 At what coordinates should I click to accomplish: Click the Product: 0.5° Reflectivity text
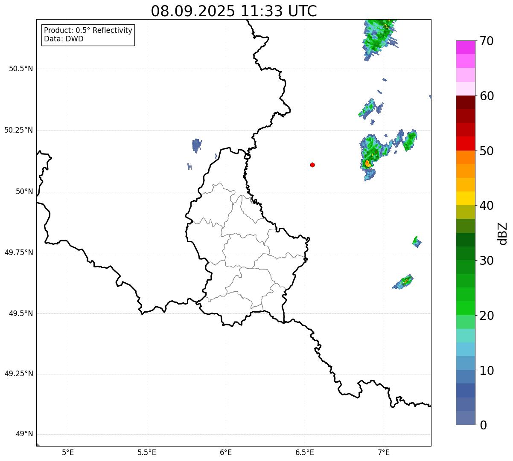[88, 31]
